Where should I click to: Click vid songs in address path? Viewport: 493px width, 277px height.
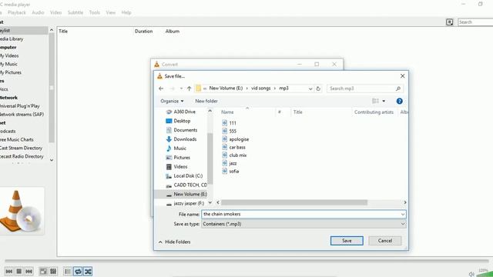click(260, 88)
